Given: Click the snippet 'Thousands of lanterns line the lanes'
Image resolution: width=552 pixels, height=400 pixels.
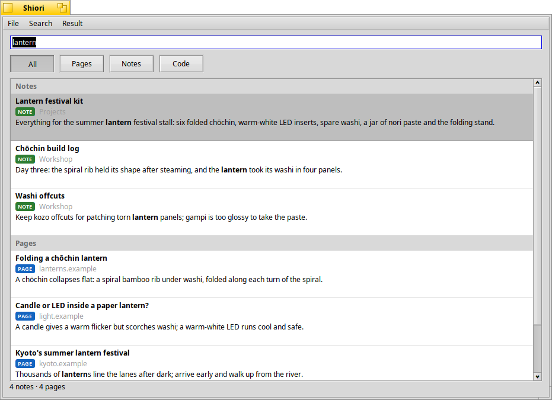Looking at the screenshot, I should point(159,375).
